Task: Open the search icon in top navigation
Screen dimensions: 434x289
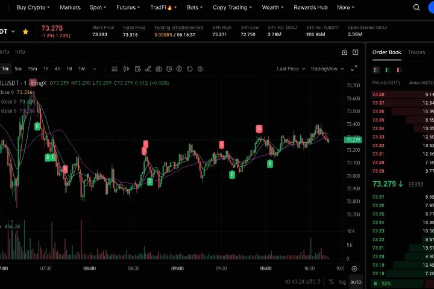Action: [x=417, y=7]
